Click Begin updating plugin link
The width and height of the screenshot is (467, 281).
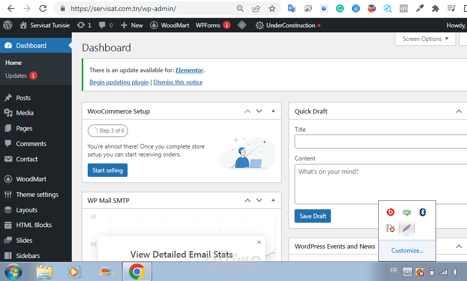(119, 82)
